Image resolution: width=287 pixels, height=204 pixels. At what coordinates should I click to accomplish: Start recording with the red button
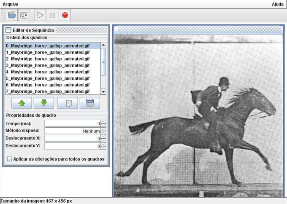tap(65, 15)
